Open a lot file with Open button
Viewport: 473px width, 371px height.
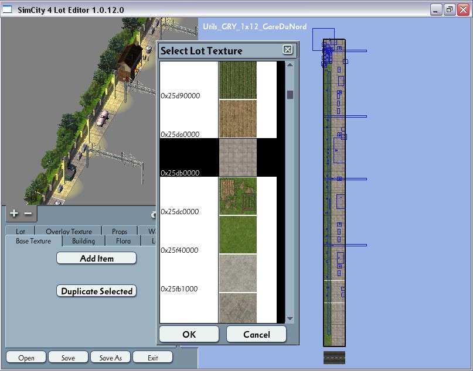pos(26,358)
